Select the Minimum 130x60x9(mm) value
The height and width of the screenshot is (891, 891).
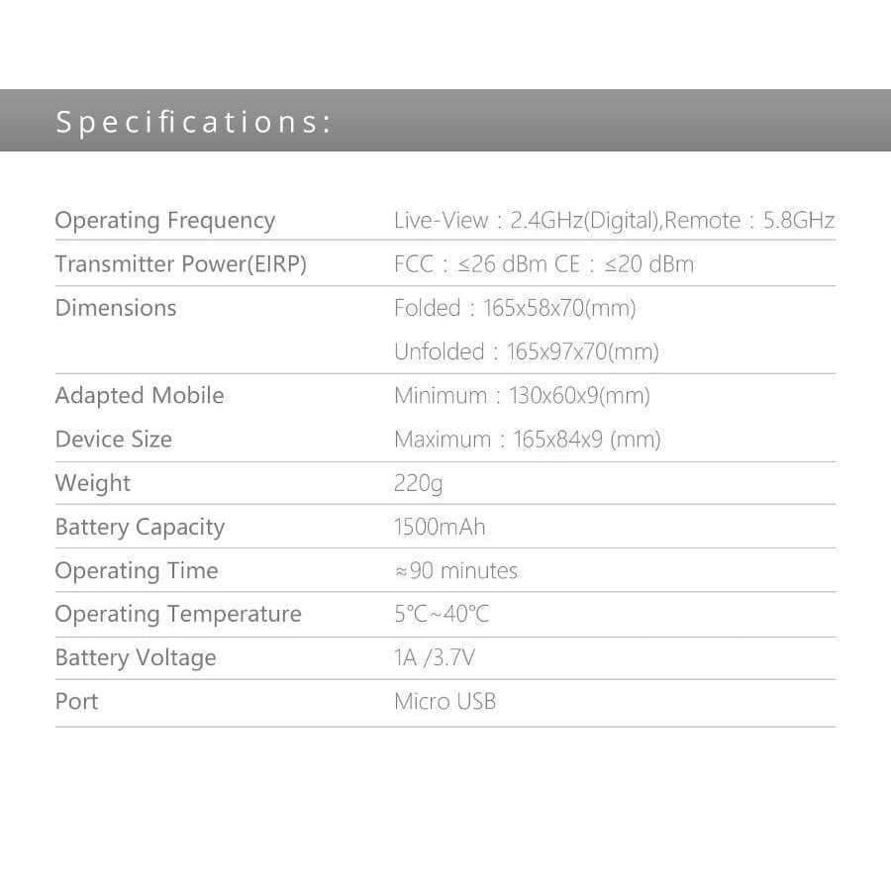pos(522,396)
